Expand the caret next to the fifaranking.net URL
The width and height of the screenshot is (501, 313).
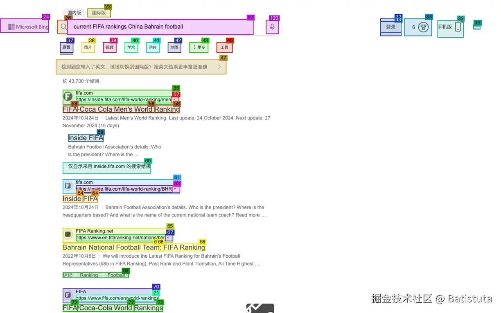(169, 238)
